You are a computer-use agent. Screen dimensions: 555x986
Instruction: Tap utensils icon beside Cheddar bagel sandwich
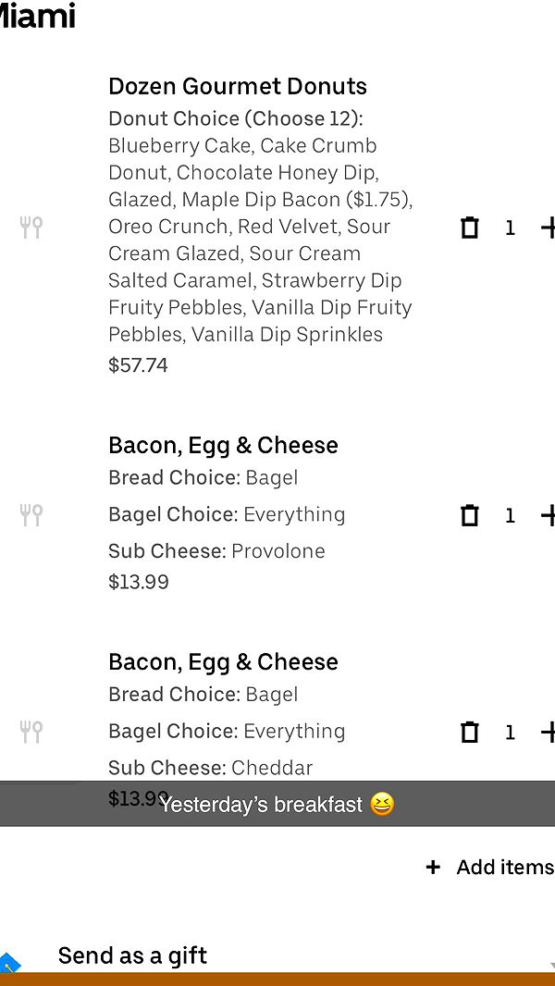point(31,733)
